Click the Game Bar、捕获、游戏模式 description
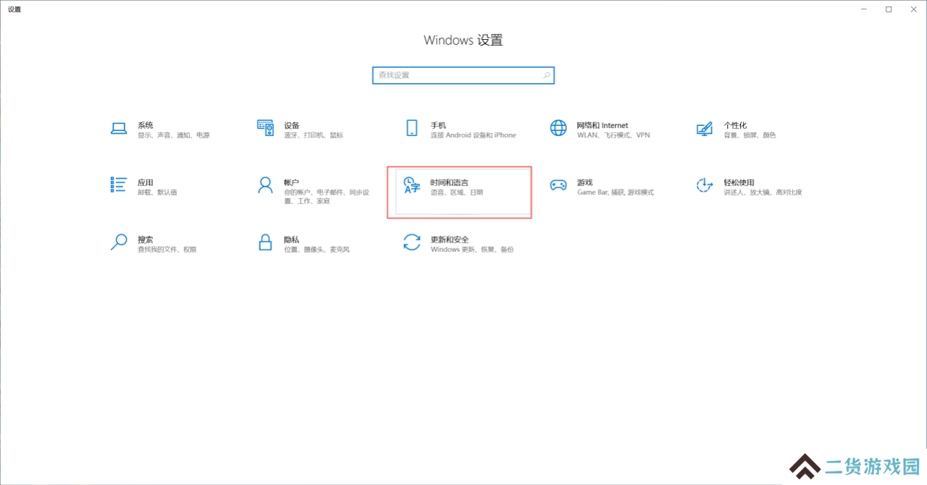The image size is (927, 485). coord(615,193)
